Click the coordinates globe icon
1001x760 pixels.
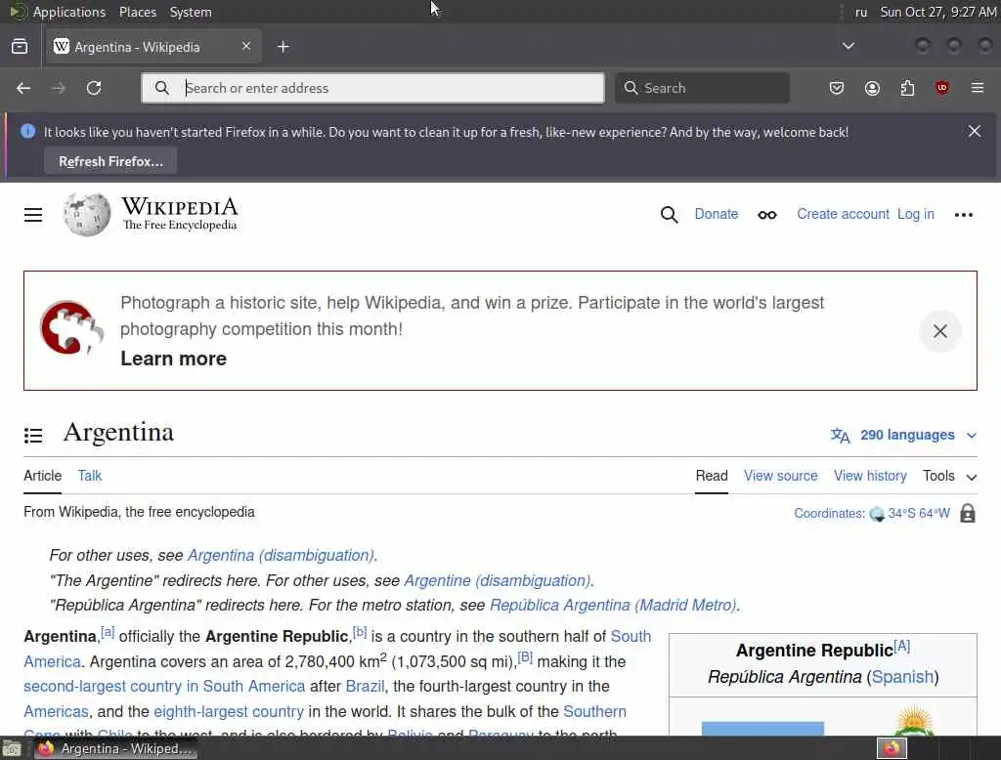click(877, 514)
